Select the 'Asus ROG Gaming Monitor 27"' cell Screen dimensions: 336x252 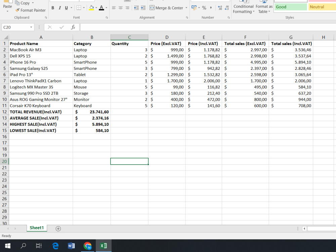point(41,99)
